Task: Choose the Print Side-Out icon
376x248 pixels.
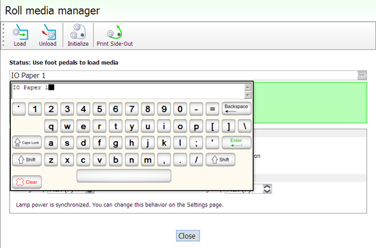Action: click(114, 35)
